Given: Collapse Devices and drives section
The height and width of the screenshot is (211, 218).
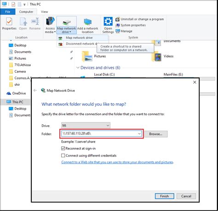Looking at the screenshot, I should click(78, 67).
